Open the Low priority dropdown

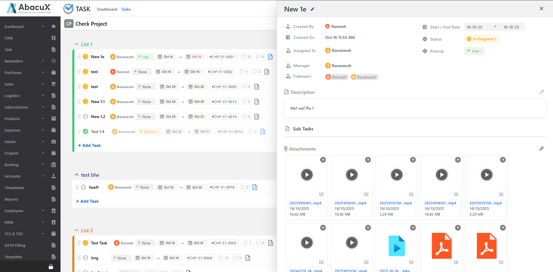474,51
